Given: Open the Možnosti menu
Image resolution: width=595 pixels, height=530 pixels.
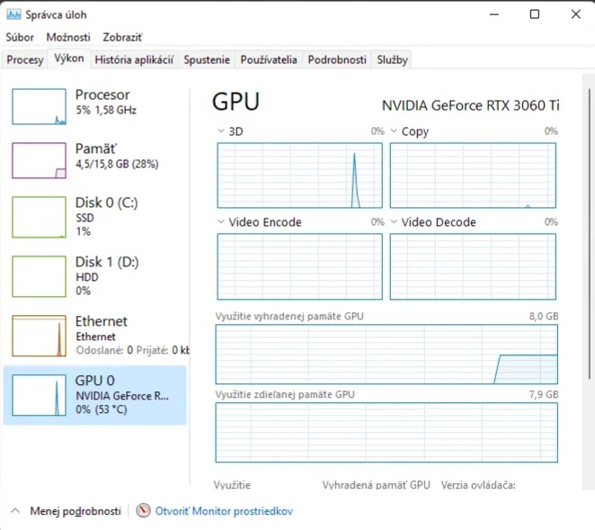Looking at the screenshot, I should click(x=68, y=38).
